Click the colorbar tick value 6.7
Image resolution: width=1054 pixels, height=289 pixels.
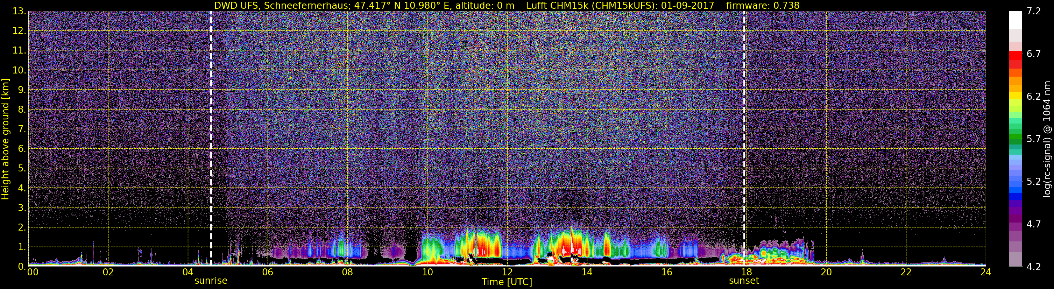1034,54
